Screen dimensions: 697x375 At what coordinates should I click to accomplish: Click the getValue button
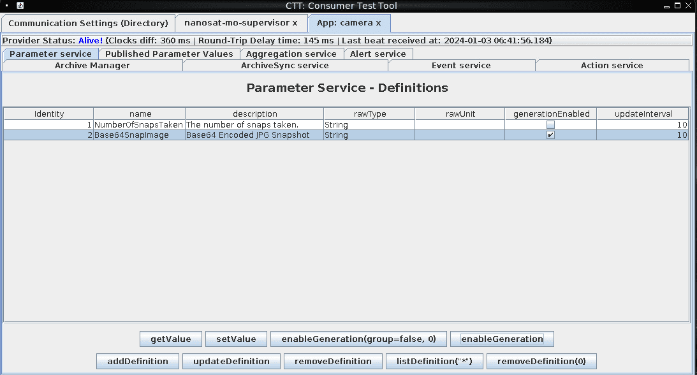(171, 339)
